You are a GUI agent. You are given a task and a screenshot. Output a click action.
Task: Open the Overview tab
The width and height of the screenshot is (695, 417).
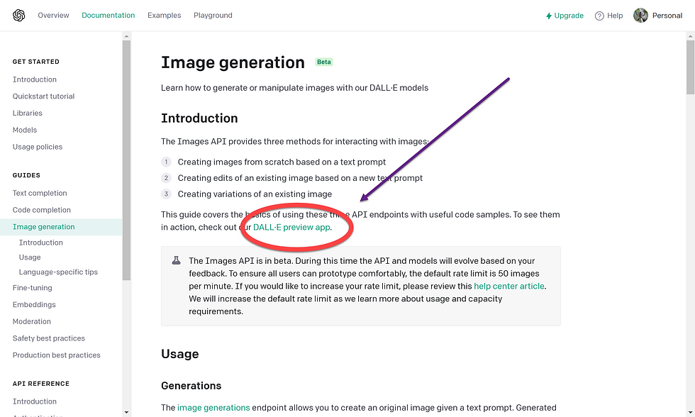click(53, 16)
